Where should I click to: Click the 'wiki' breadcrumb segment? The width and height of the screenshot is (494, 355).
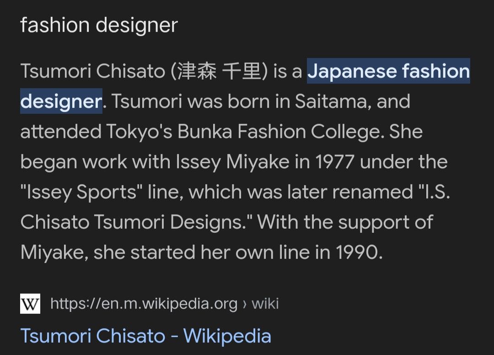click(265, 304)
